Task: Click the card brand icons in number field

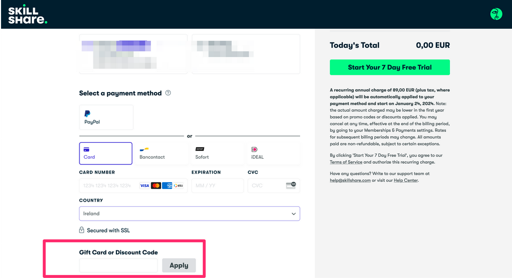Action: tap(162, 185)
